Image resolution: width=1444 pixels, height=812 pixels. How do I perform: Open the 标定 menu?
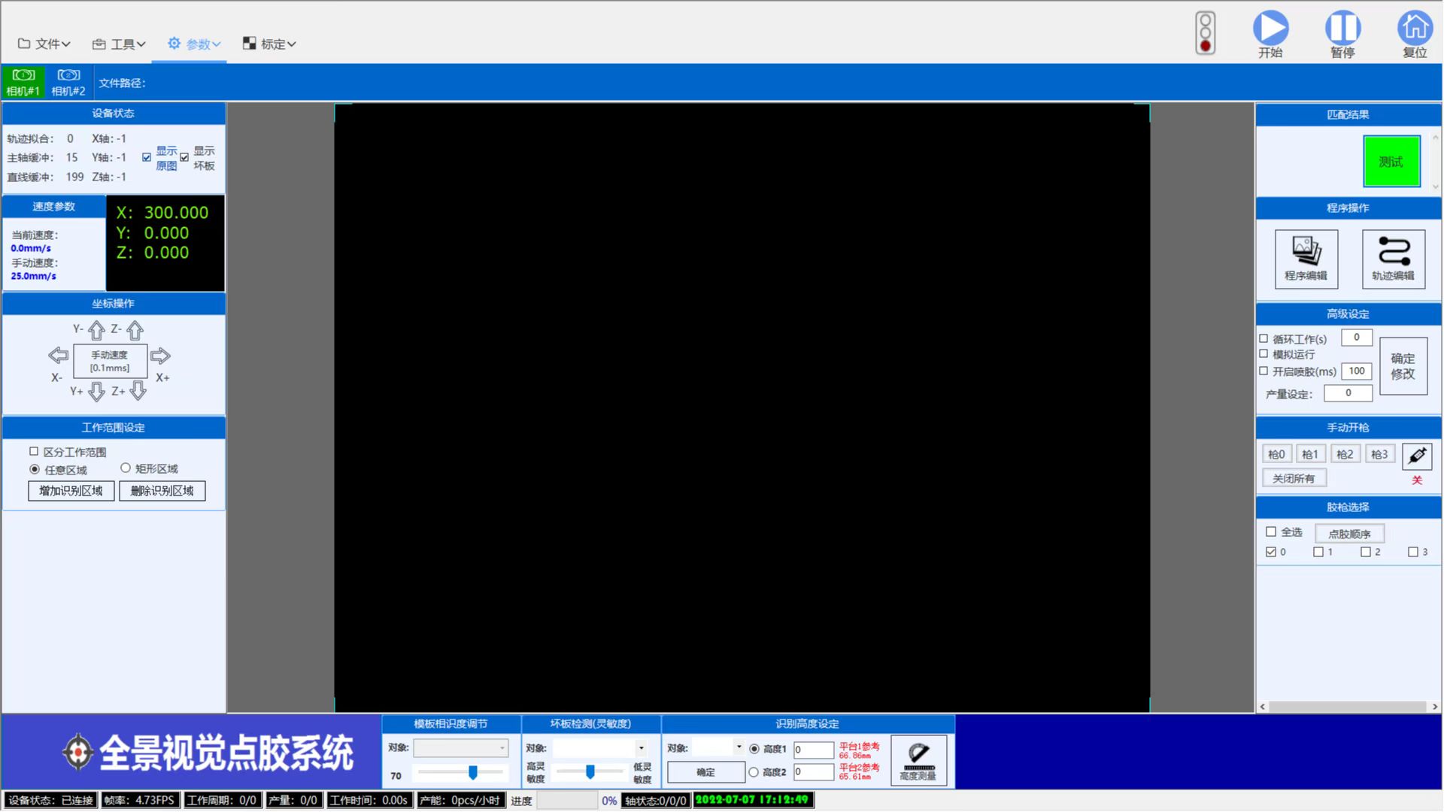pos(269,44)
